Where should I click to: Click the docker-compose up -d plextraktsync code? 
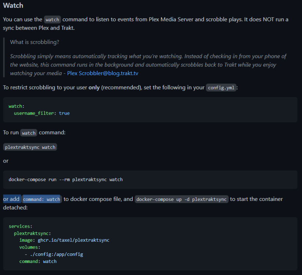tap(181, 199)
